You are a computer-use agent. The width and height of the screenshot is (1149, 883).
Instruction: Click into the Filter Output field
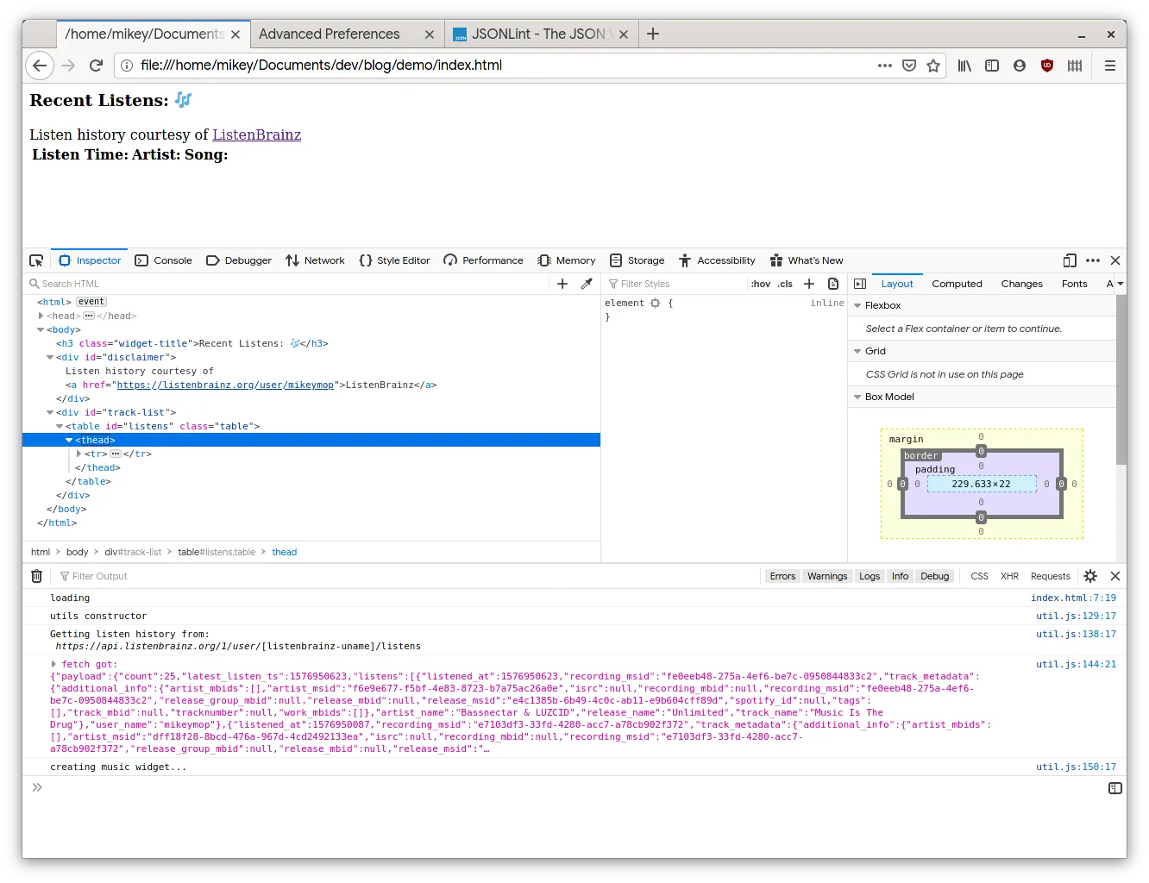point(405,576)
